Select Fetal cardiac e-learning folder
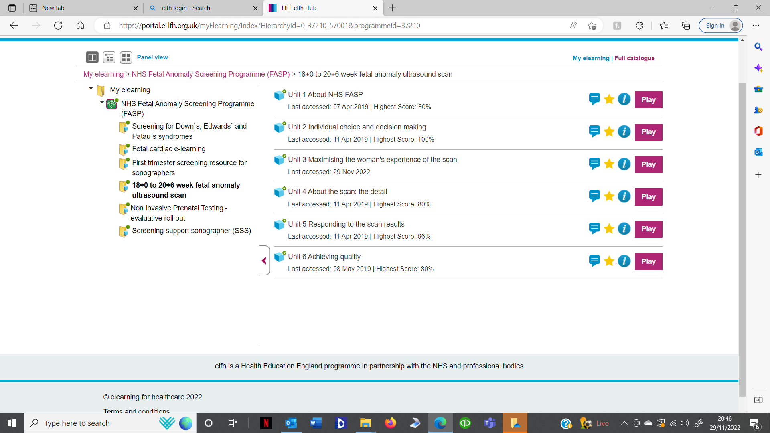The height and width of the screenshot is (433, 770). [168, 149]
